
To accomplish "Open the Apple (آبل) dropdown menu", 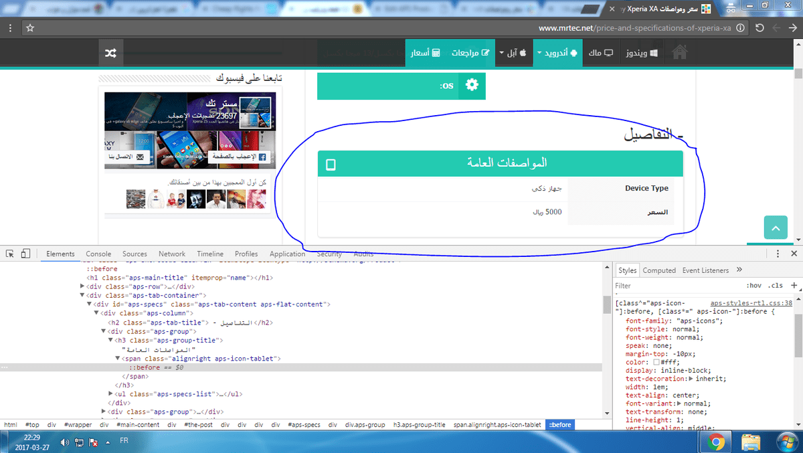I will coord(514,52).
